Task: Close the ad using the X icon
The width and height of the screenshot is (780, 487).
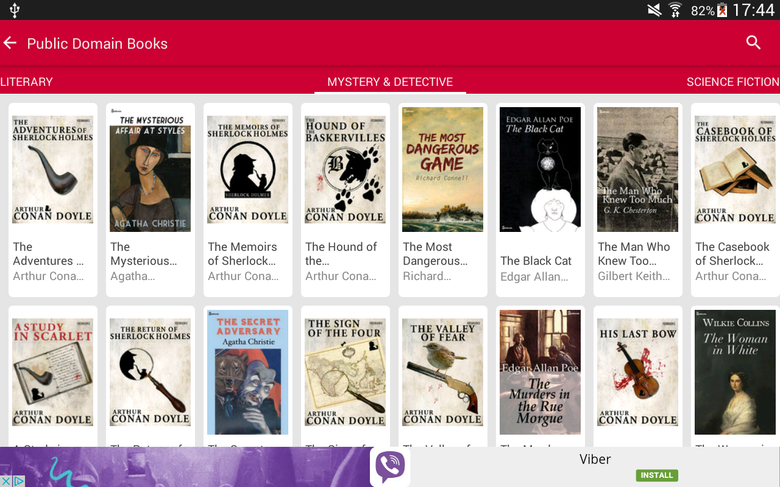Action: click(5, 481)
